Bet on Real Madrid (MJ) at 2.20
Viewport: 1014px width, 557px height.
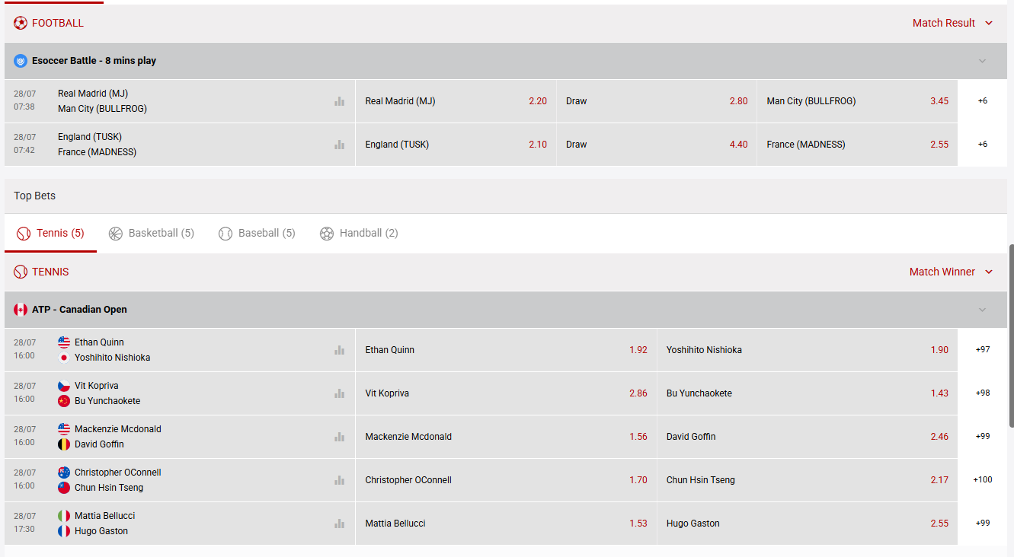(456, 101)
